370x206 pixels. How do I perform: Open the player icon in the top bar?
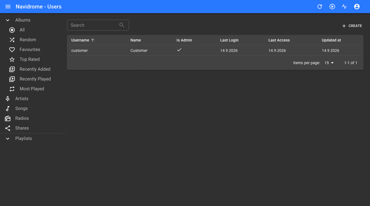tap(332, 7)
